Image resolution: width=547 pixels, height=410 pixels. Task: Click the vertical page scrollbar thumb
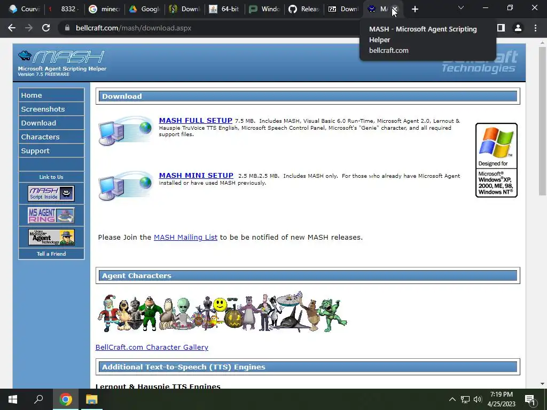click(x=542, y=121)
